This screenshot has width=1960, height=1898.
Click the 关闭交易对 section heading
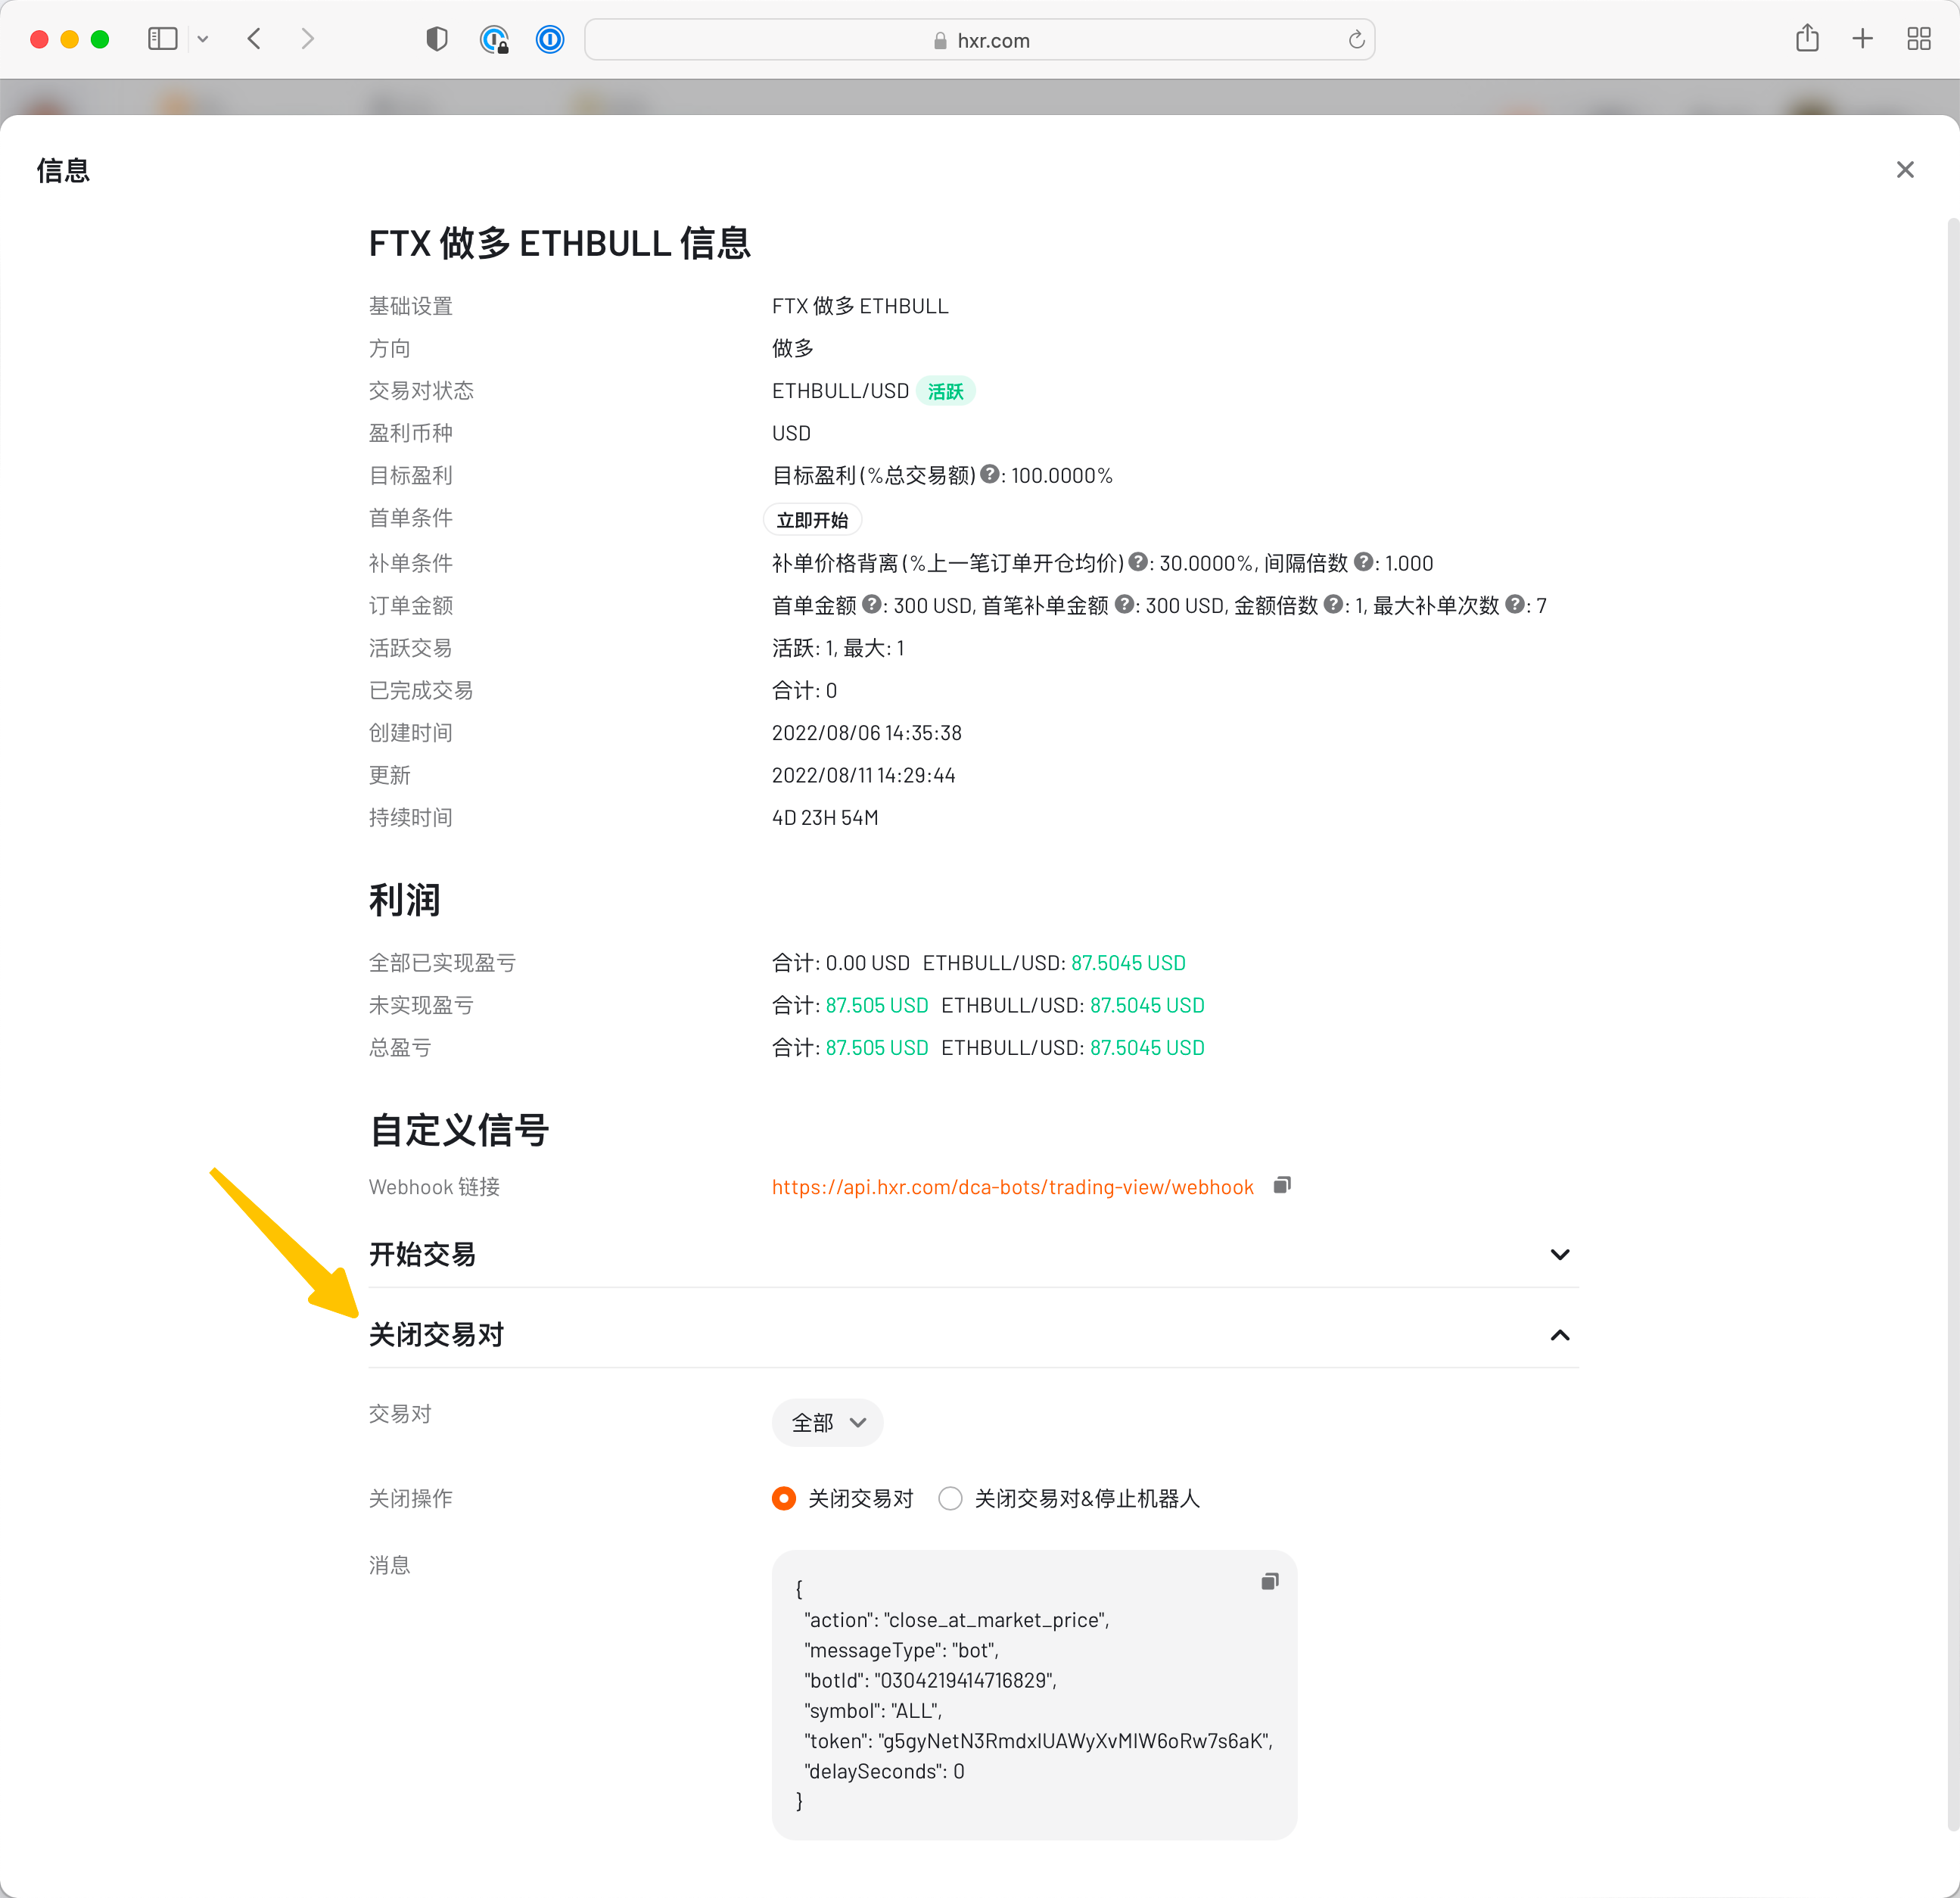click(436, 1334)
